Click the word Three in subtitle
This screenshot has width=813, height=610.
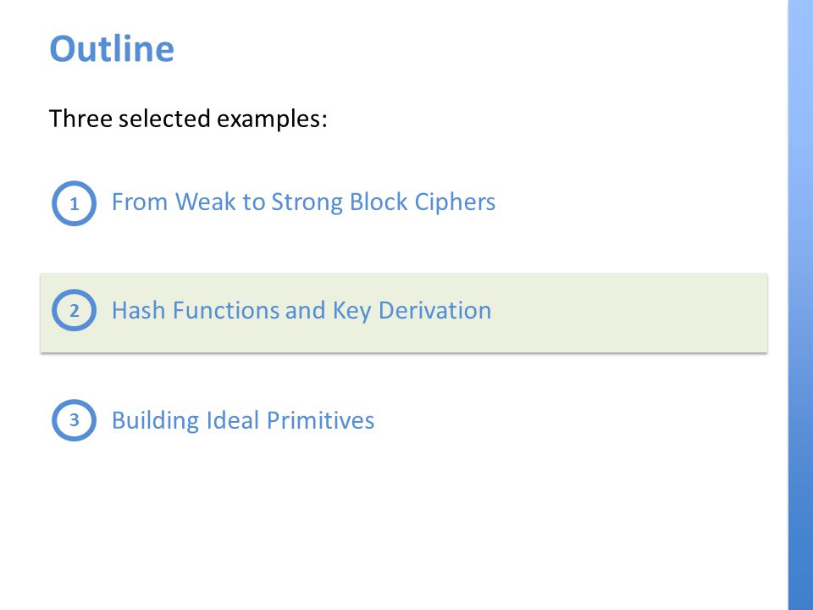pyautogui.click(x=80, y=119)
